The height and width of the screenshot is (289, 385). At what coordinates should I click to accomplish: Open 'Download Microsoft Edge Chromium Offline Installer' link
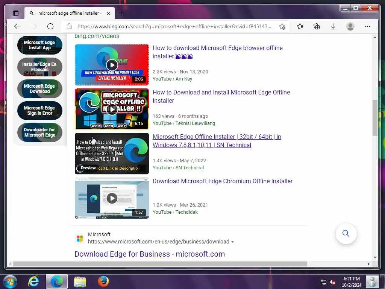(x=223, y=181)
